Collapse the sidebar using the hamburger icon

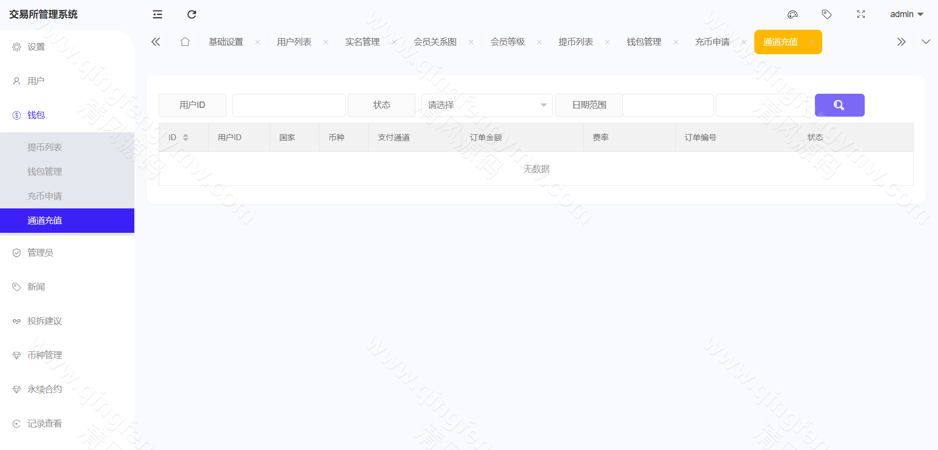click(157, 15)
